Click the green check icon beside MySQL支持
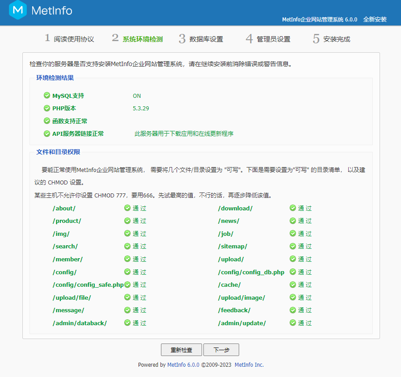This screenshot has width=401, height=377. click(x=47, y=96)
